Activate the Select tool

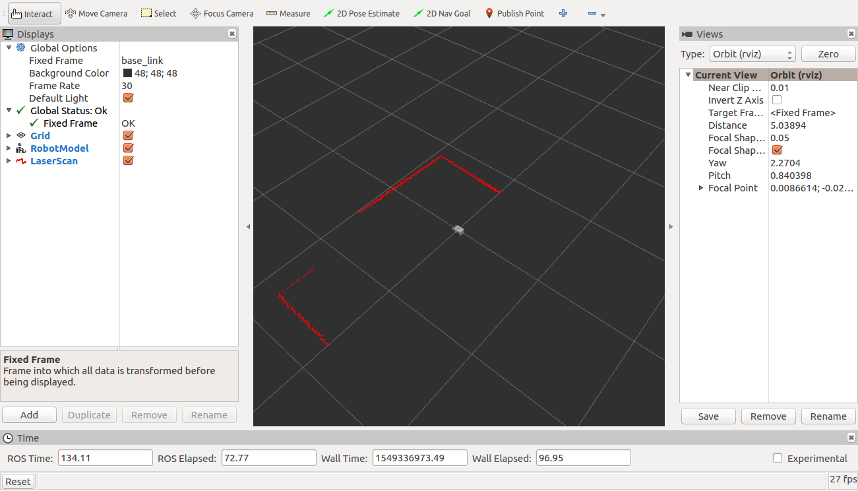click(158, 13)
